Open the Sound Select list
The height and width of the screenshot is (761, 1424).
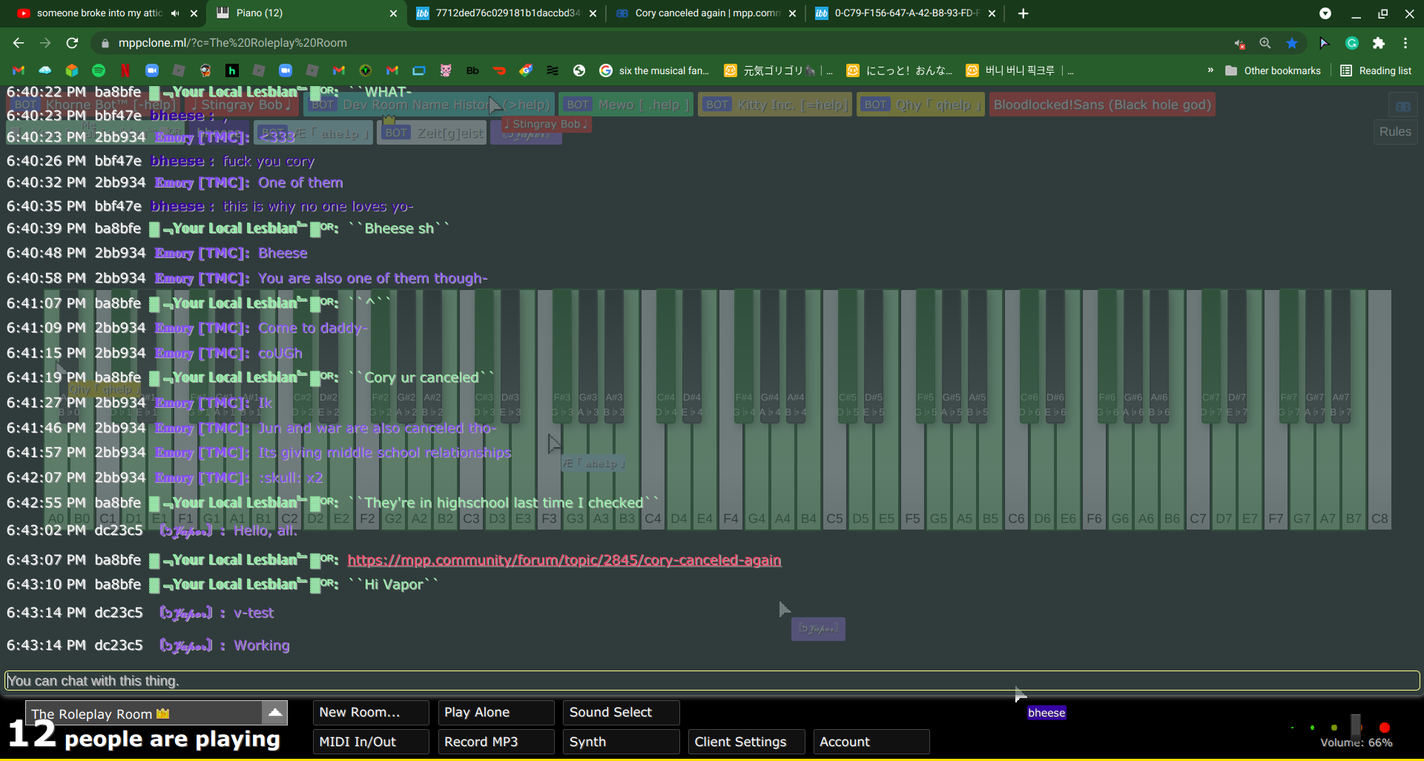click(x=620, y=712)
